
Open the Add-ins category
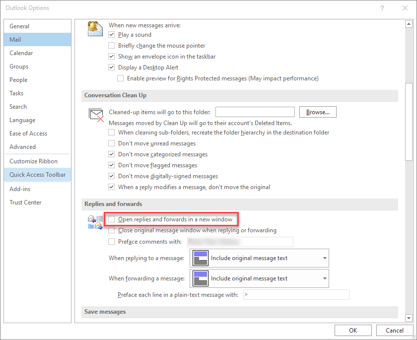coord(38,189)
